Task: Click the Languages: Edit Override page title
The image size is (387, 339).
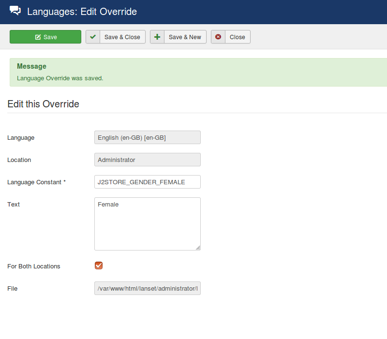Action: [x=82, y=12]
